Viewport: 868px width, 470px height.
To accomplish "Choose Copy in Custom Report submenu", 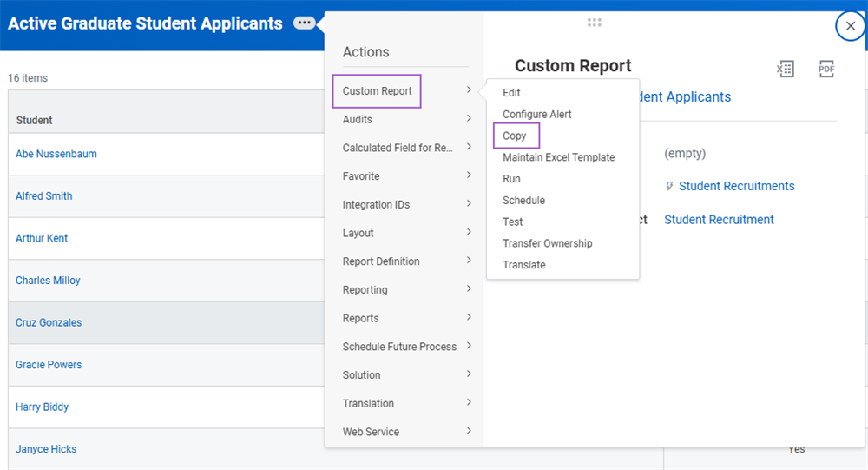I will tap(514, 136).
